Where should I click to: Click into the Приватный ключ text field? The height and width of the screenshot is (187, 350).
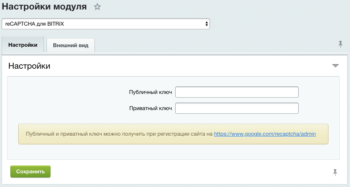pyautogui.click(x=237, y=108)
